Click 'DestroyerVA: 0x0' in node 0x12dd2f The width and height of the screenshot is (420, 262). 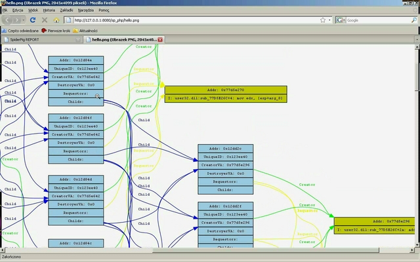click(226, 231)
